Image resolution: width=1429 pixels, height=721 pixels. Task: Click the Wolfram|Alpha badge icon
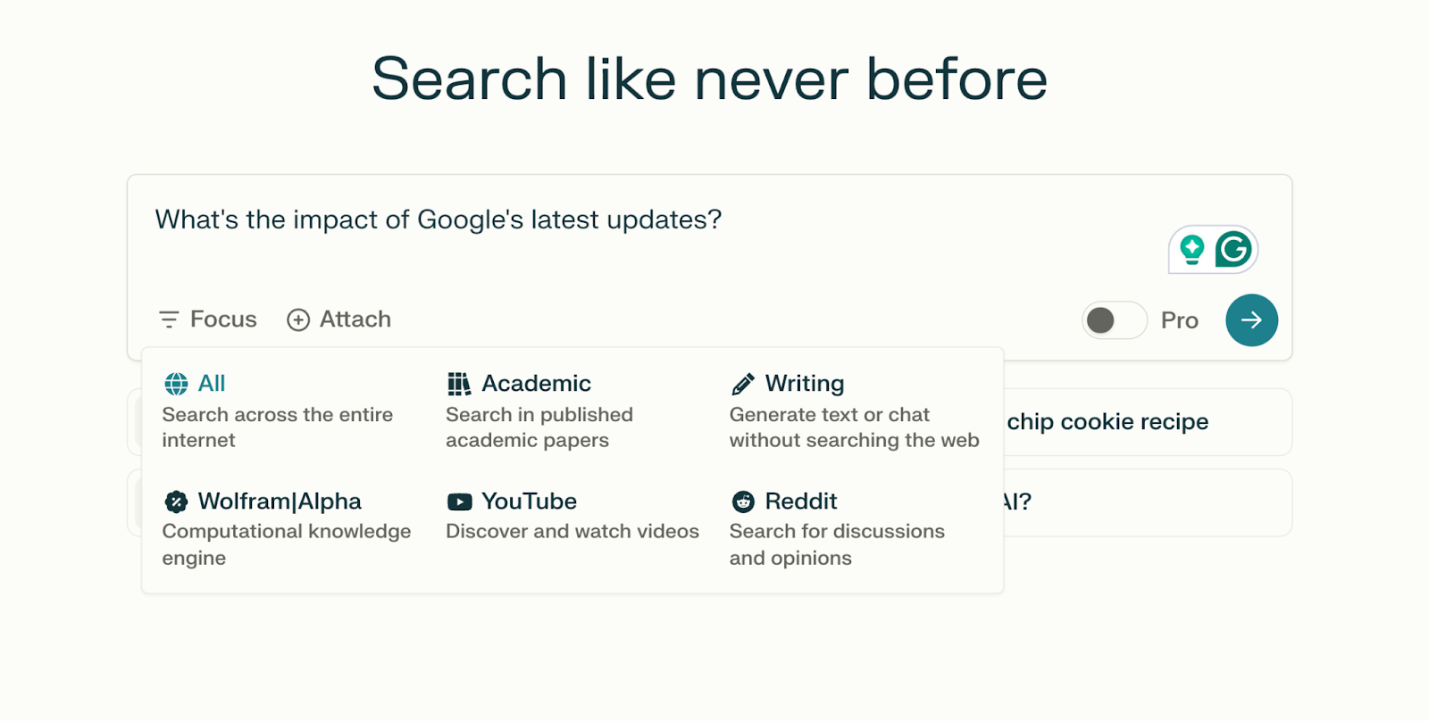[x=176, y=501]
